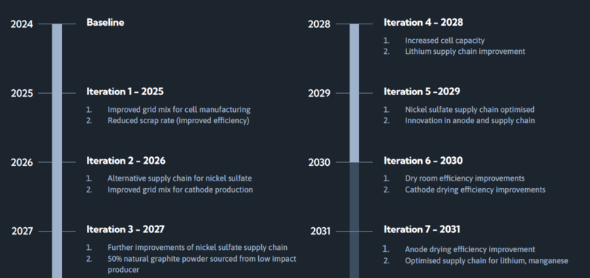The height and width of the screenshot is (278, 590).
Task: Select the Iteration 5 –2029 heading
Action: coord(422,91)
